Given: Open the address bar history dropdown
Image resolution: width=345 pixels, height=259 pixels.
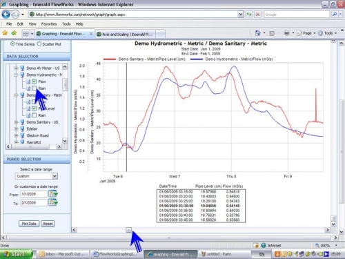Looking at the screenshot, I should (x=240, y=15).
